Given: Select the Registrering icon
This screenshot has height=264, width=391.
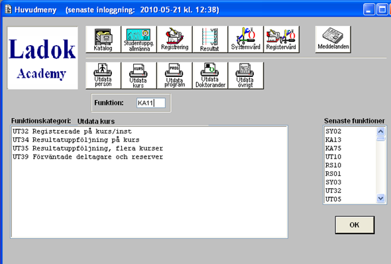Looking at the screenshot, I should coord(174,39).
